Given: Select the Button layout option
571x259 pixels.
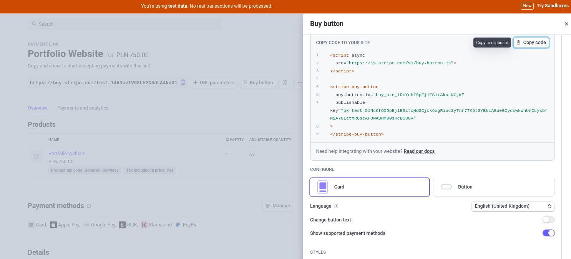Looking at the screenshot, I should click(494, 187).
